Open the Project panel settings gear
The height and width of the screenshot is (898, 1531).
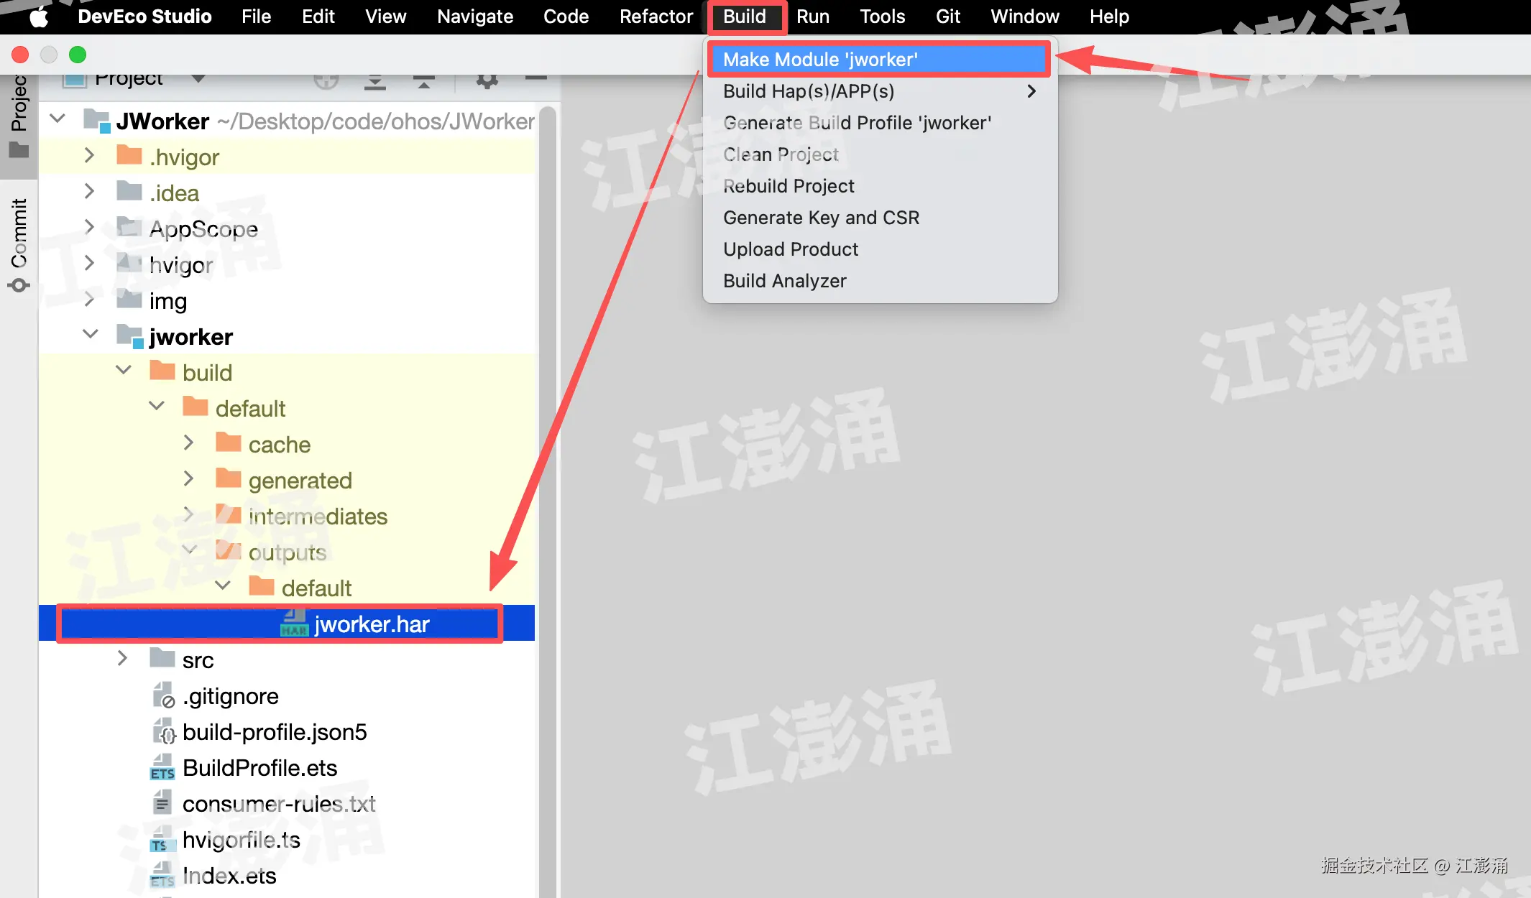click(487, 80)
